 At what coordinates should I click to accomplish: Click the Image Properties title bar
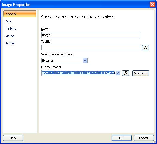(x=75, y=5)
